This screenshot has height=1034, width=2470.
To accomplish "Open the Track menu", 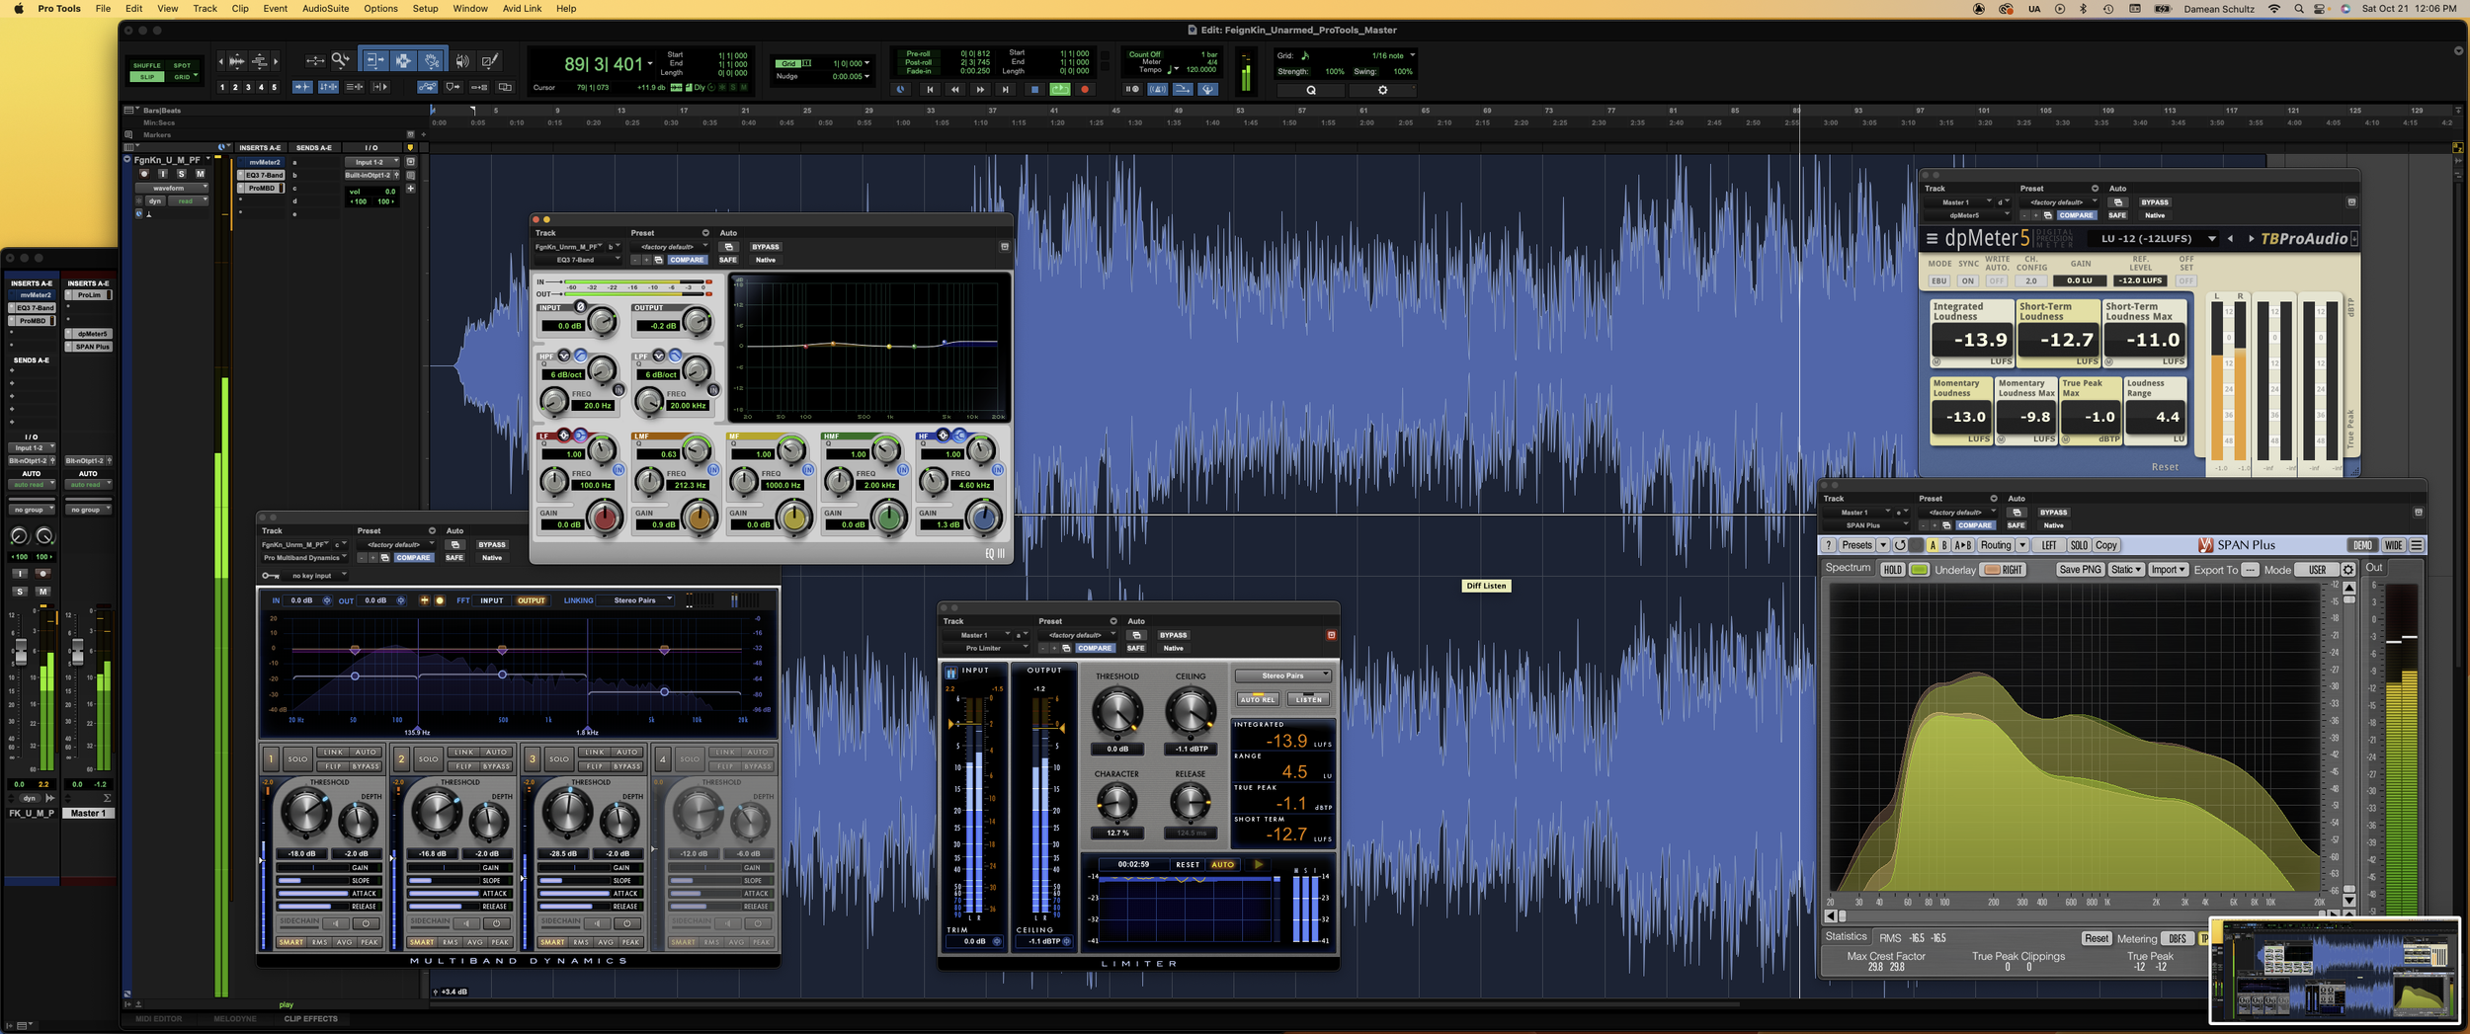I will pyautogui.click(x=205, y=9).
